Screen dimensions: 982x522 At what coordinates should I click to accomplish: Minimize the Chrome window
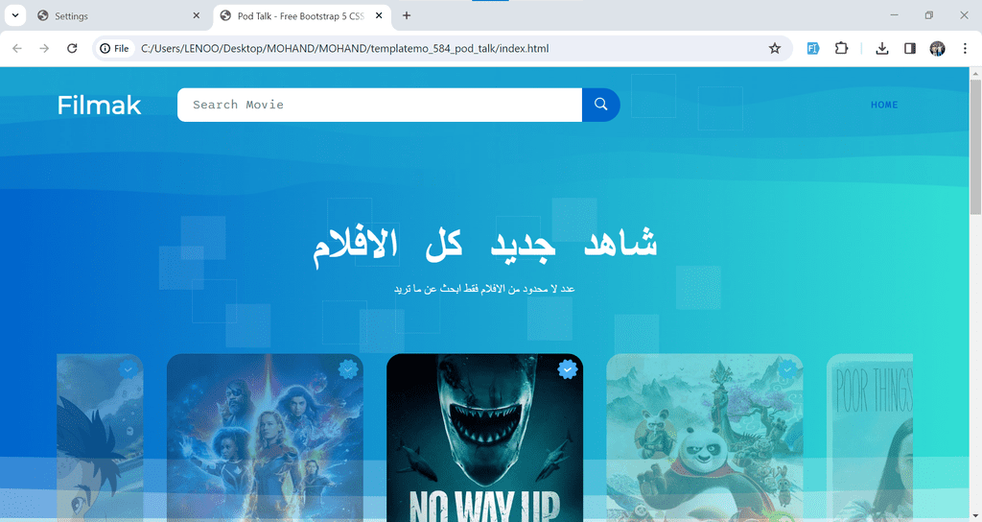[x=895, y=15]
